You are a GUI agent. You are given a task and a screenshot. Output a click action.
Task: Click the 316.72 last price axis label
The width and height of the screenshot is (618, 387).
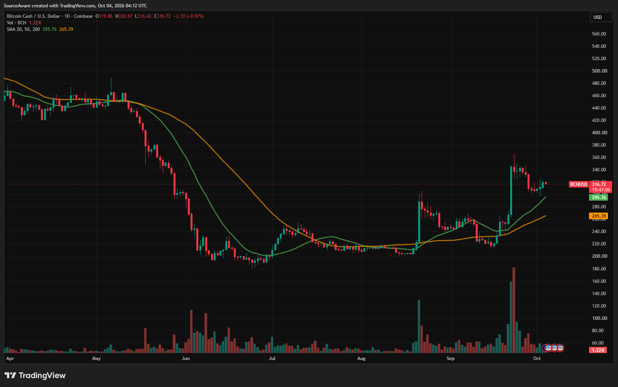coord(600,184)
